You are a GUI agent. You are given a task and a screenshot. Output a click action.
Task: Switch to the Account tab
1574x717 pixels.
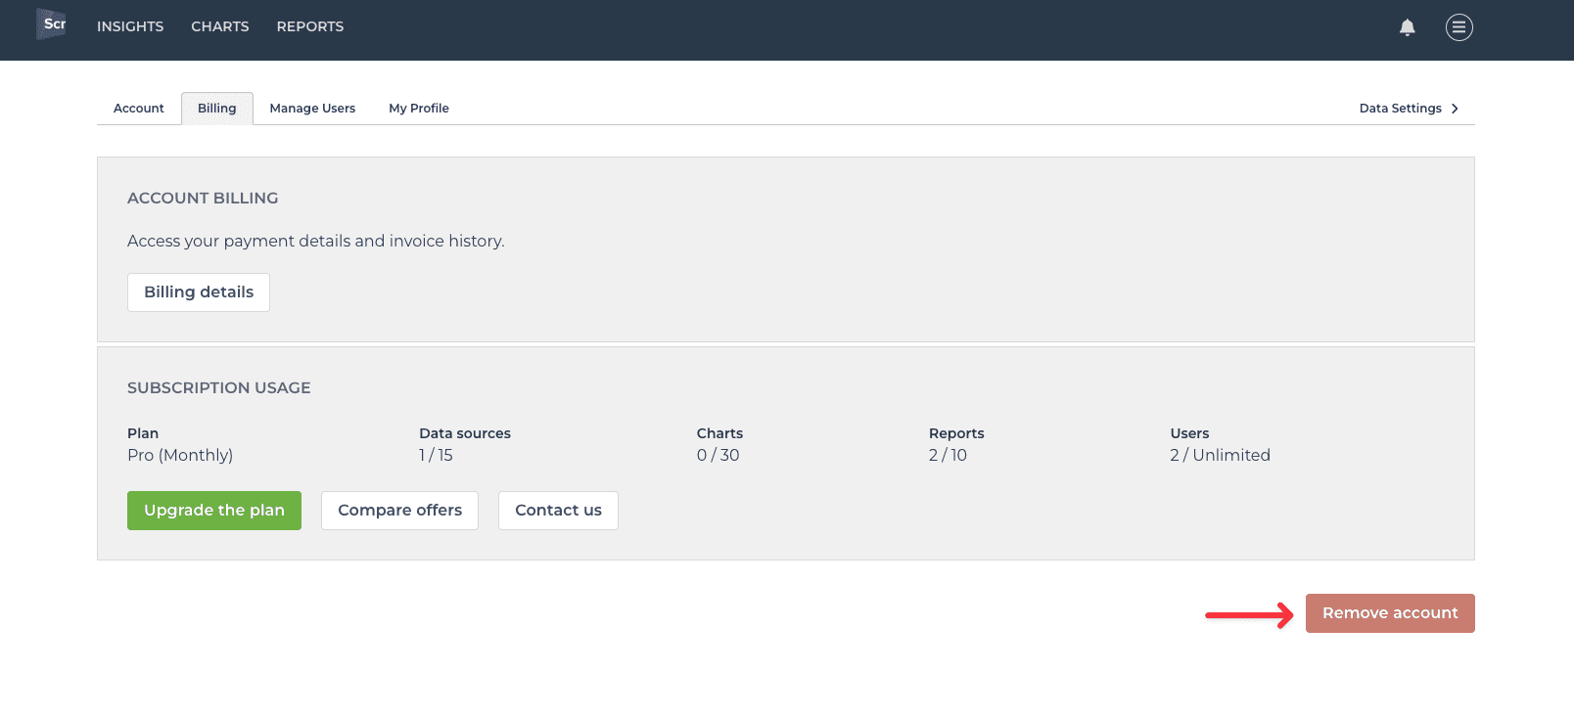coord(139,109)
